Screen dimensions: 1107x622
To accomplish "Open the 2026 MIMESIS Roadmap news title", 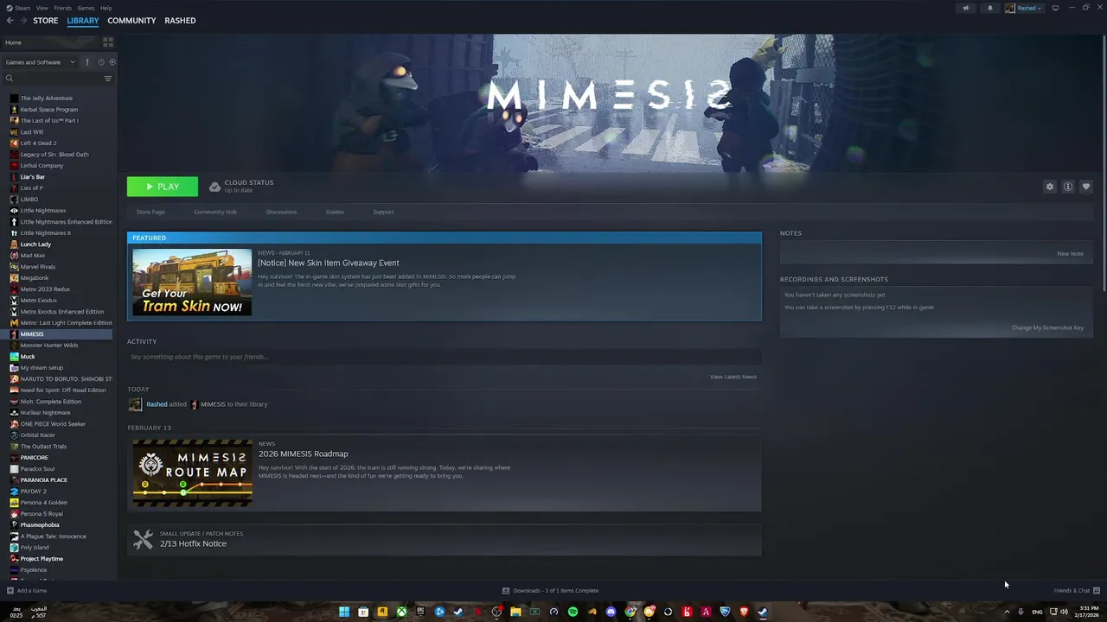I will point(303,454).
